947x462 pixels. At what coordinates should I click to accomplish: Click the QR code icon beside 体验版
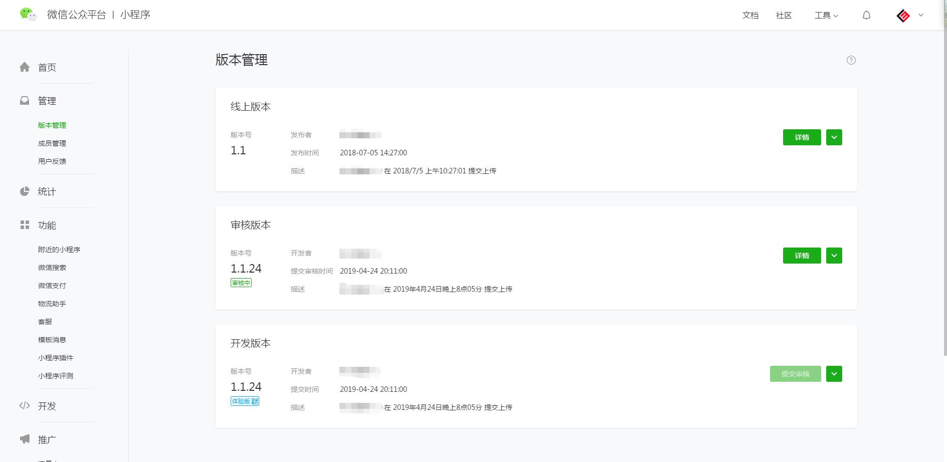(x=256, y=401)
